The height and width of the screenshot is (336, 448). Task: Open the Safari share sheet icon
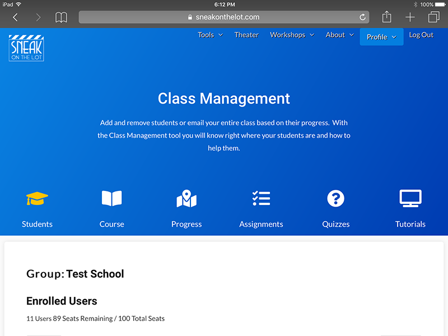pyautogui.click(x=386, y=17)
